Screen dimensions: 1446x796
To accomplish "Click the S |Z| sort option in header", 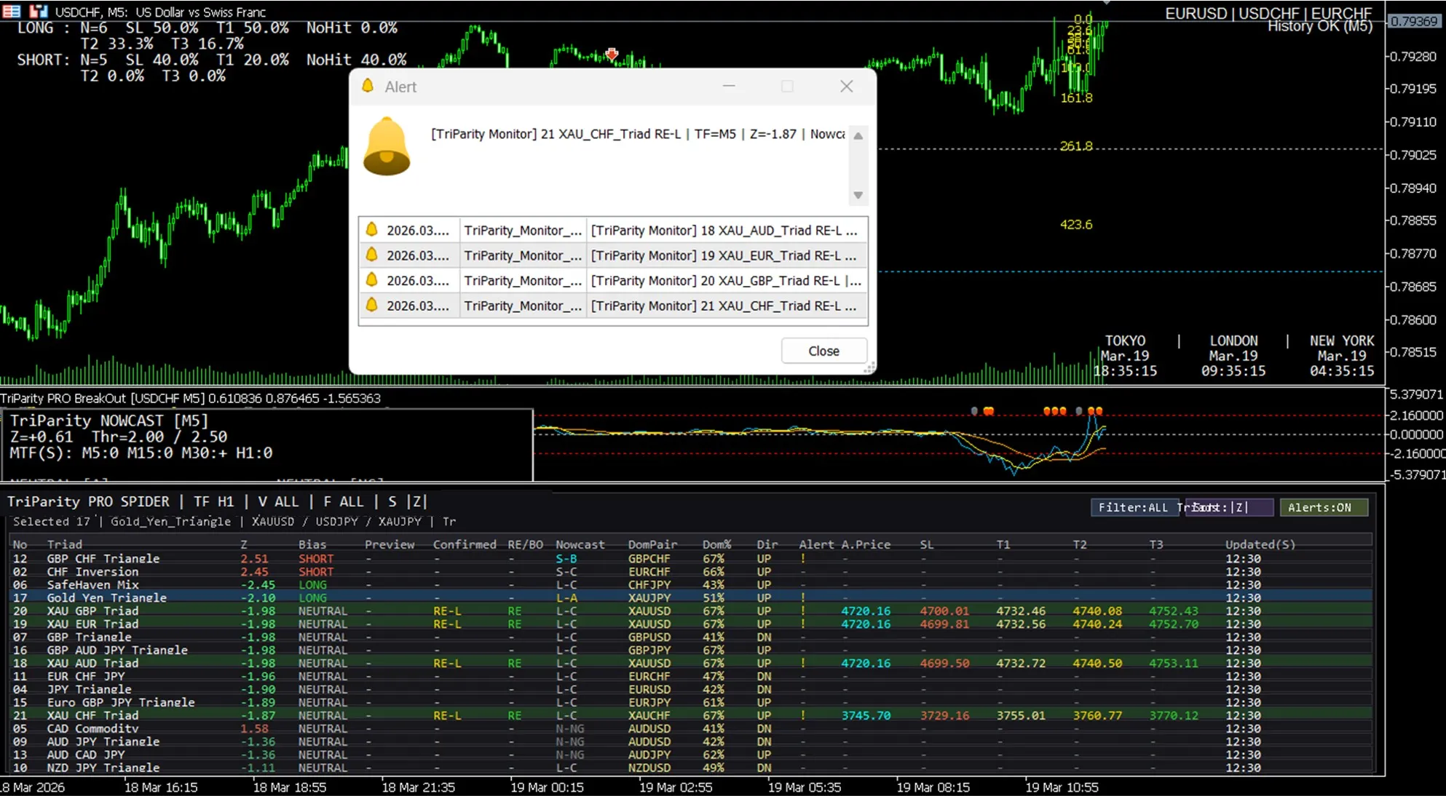I will [407, 501].
